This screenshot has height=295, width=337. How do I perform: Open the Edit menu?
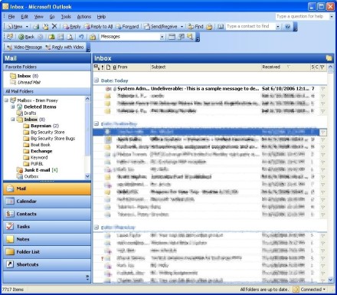[25, 17]
